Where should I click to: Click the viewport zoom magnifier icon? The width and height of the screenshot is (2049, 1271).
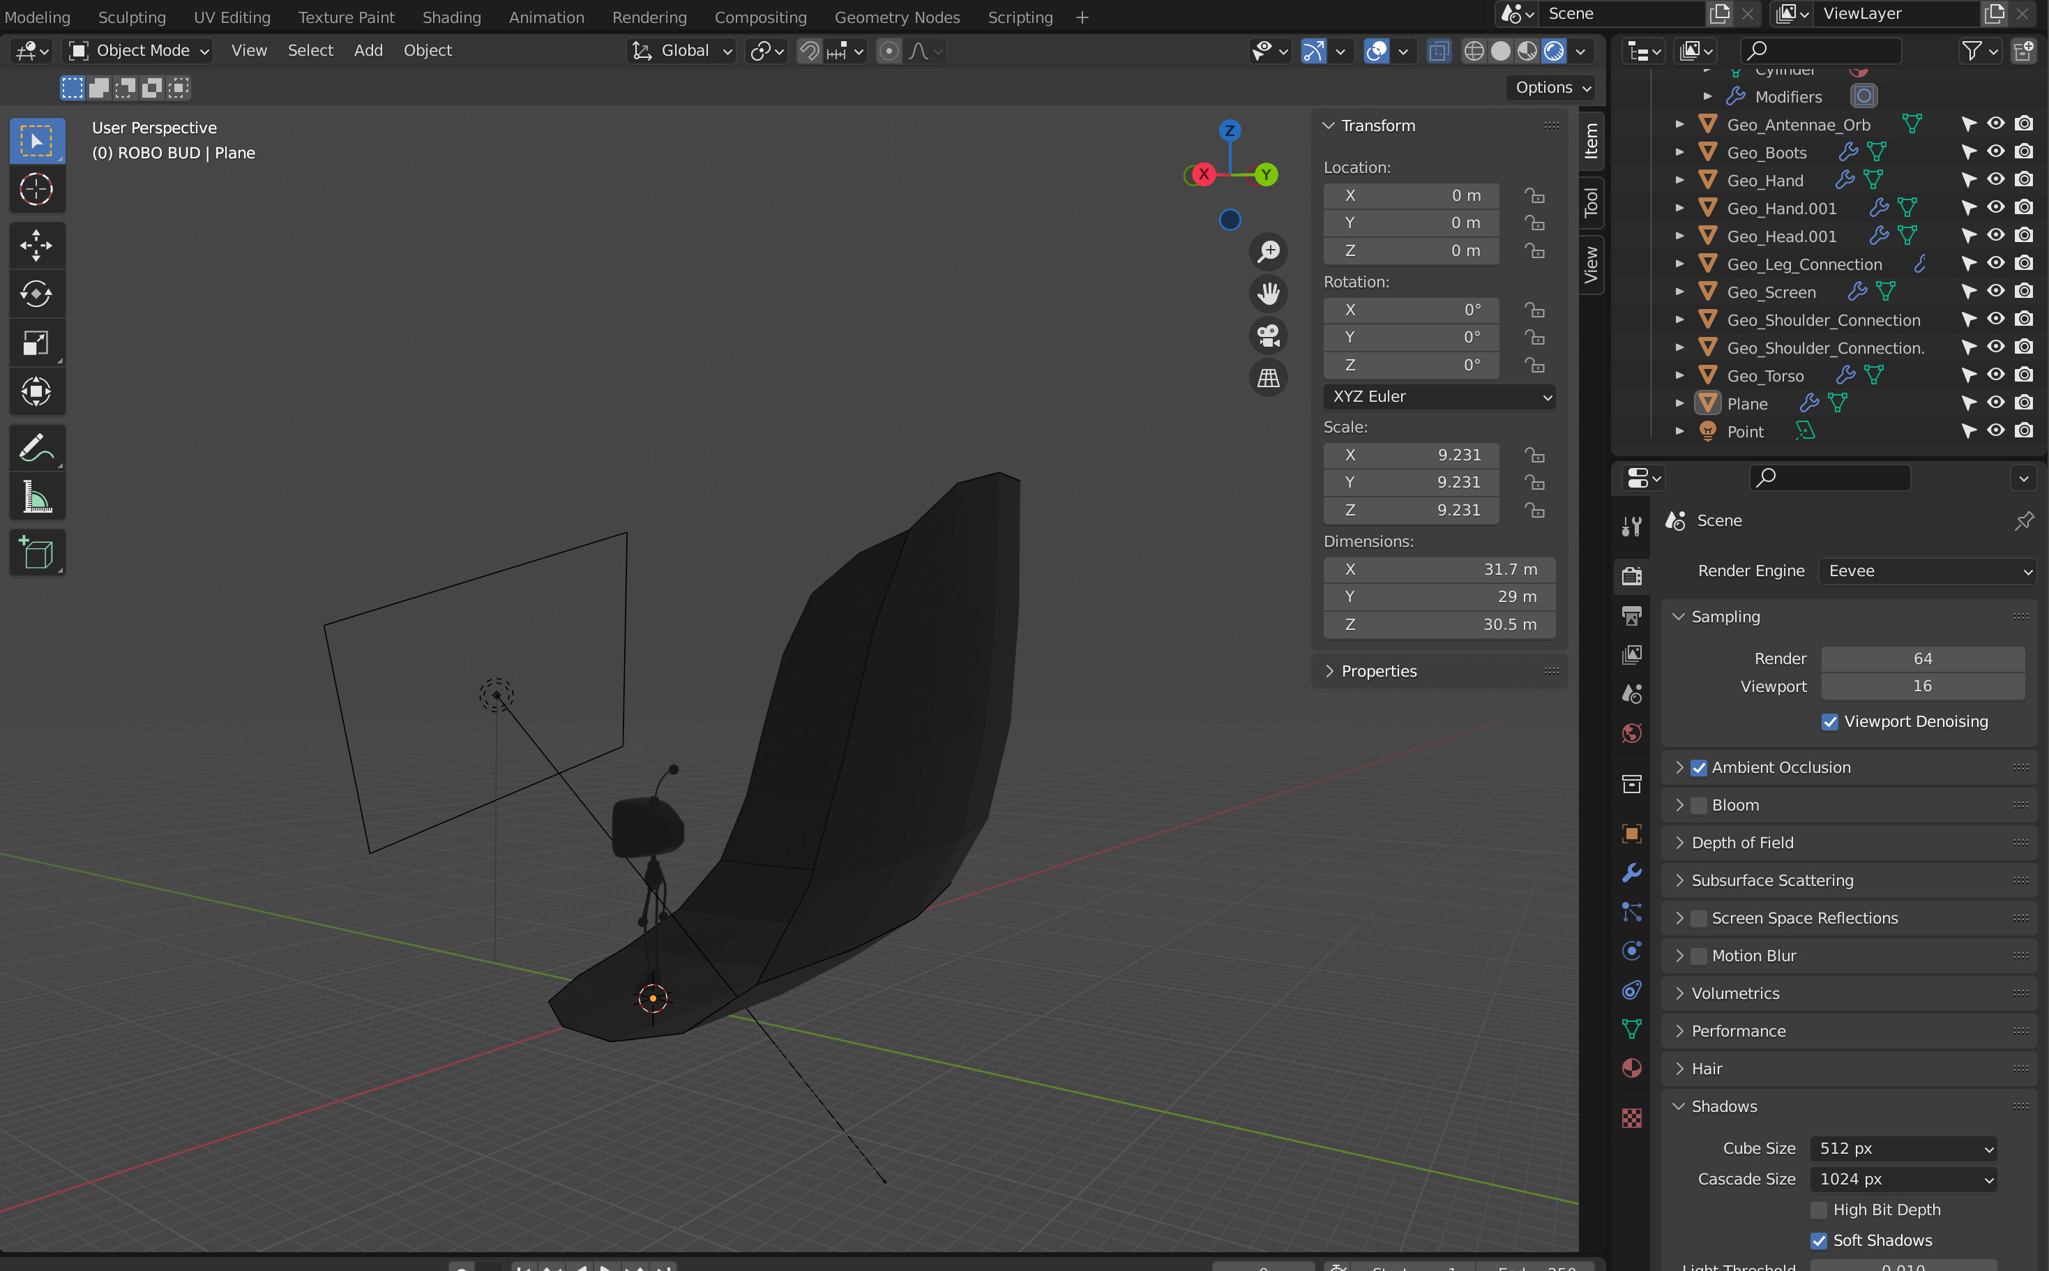1268,251
